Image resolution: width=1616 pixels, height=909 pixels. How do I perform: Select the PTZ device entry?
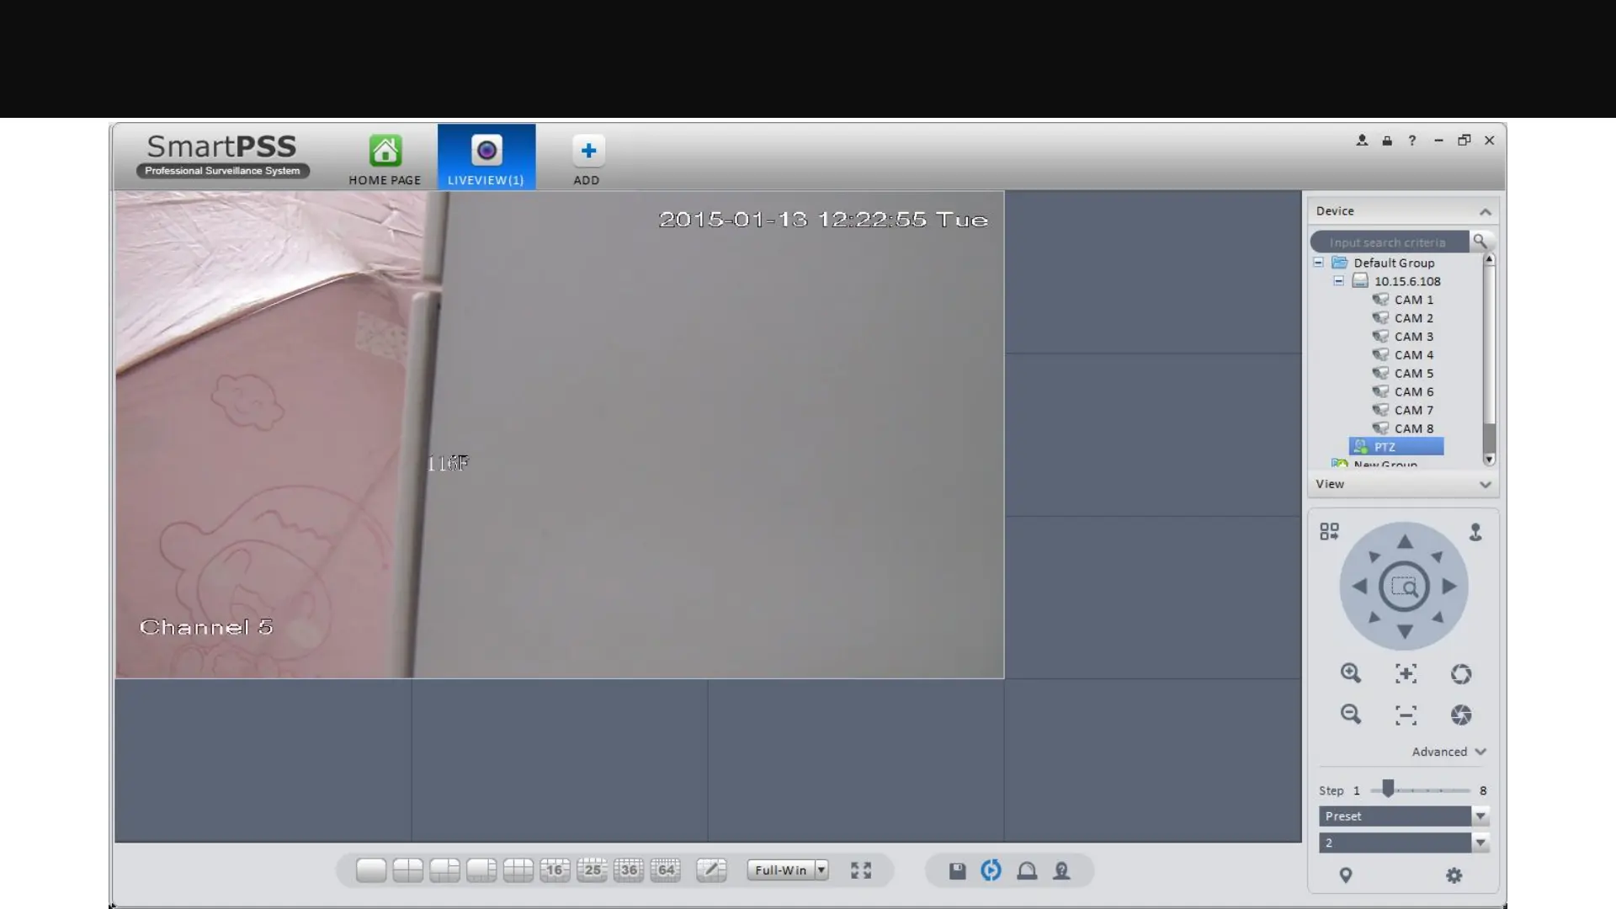pyautogui.click(x=1396, y=447)
